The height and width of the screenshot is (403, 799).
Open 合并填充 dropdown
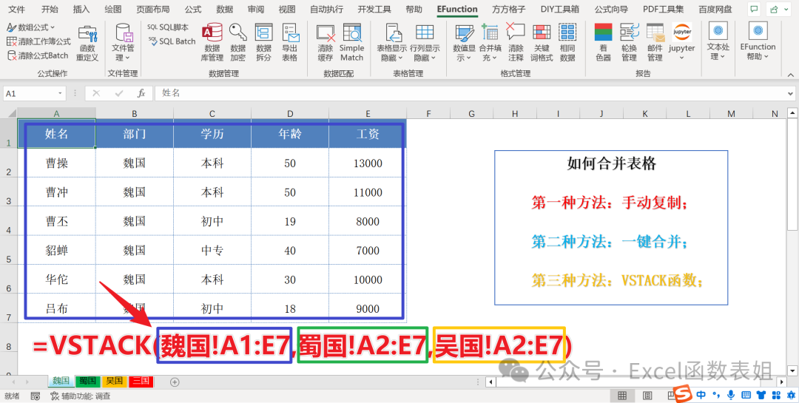(x=490, y=44)
